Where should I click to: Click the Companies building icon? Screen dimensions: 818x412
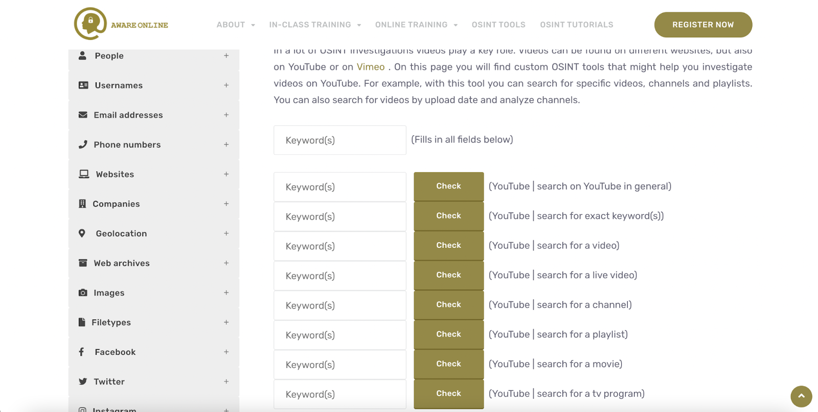(82, 204)
